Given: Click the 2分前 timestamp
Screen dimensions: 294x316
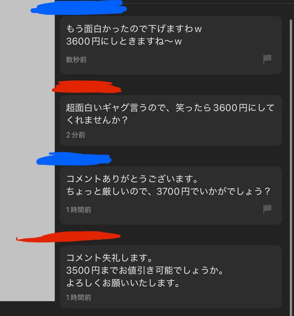Looking at the screenshot, I should (x=76, y=135).
